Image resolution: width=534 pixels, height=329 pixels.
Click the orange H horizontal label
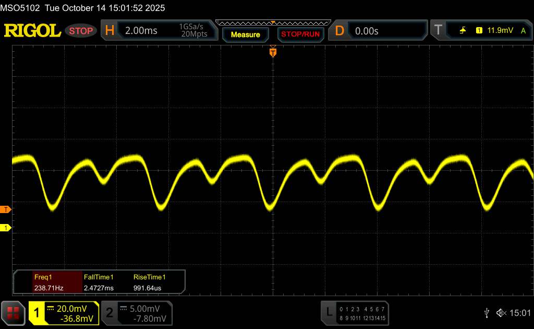[x=110, y=31]
